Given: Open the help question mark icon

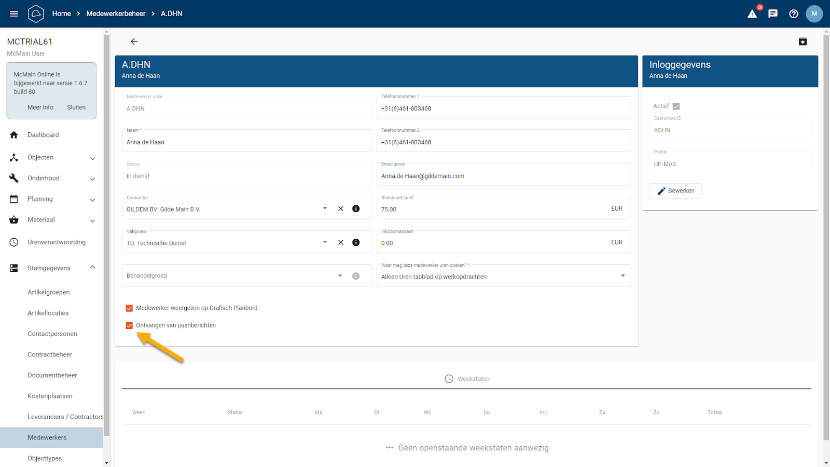Looking at the screenshot, I should click(794, 14).
